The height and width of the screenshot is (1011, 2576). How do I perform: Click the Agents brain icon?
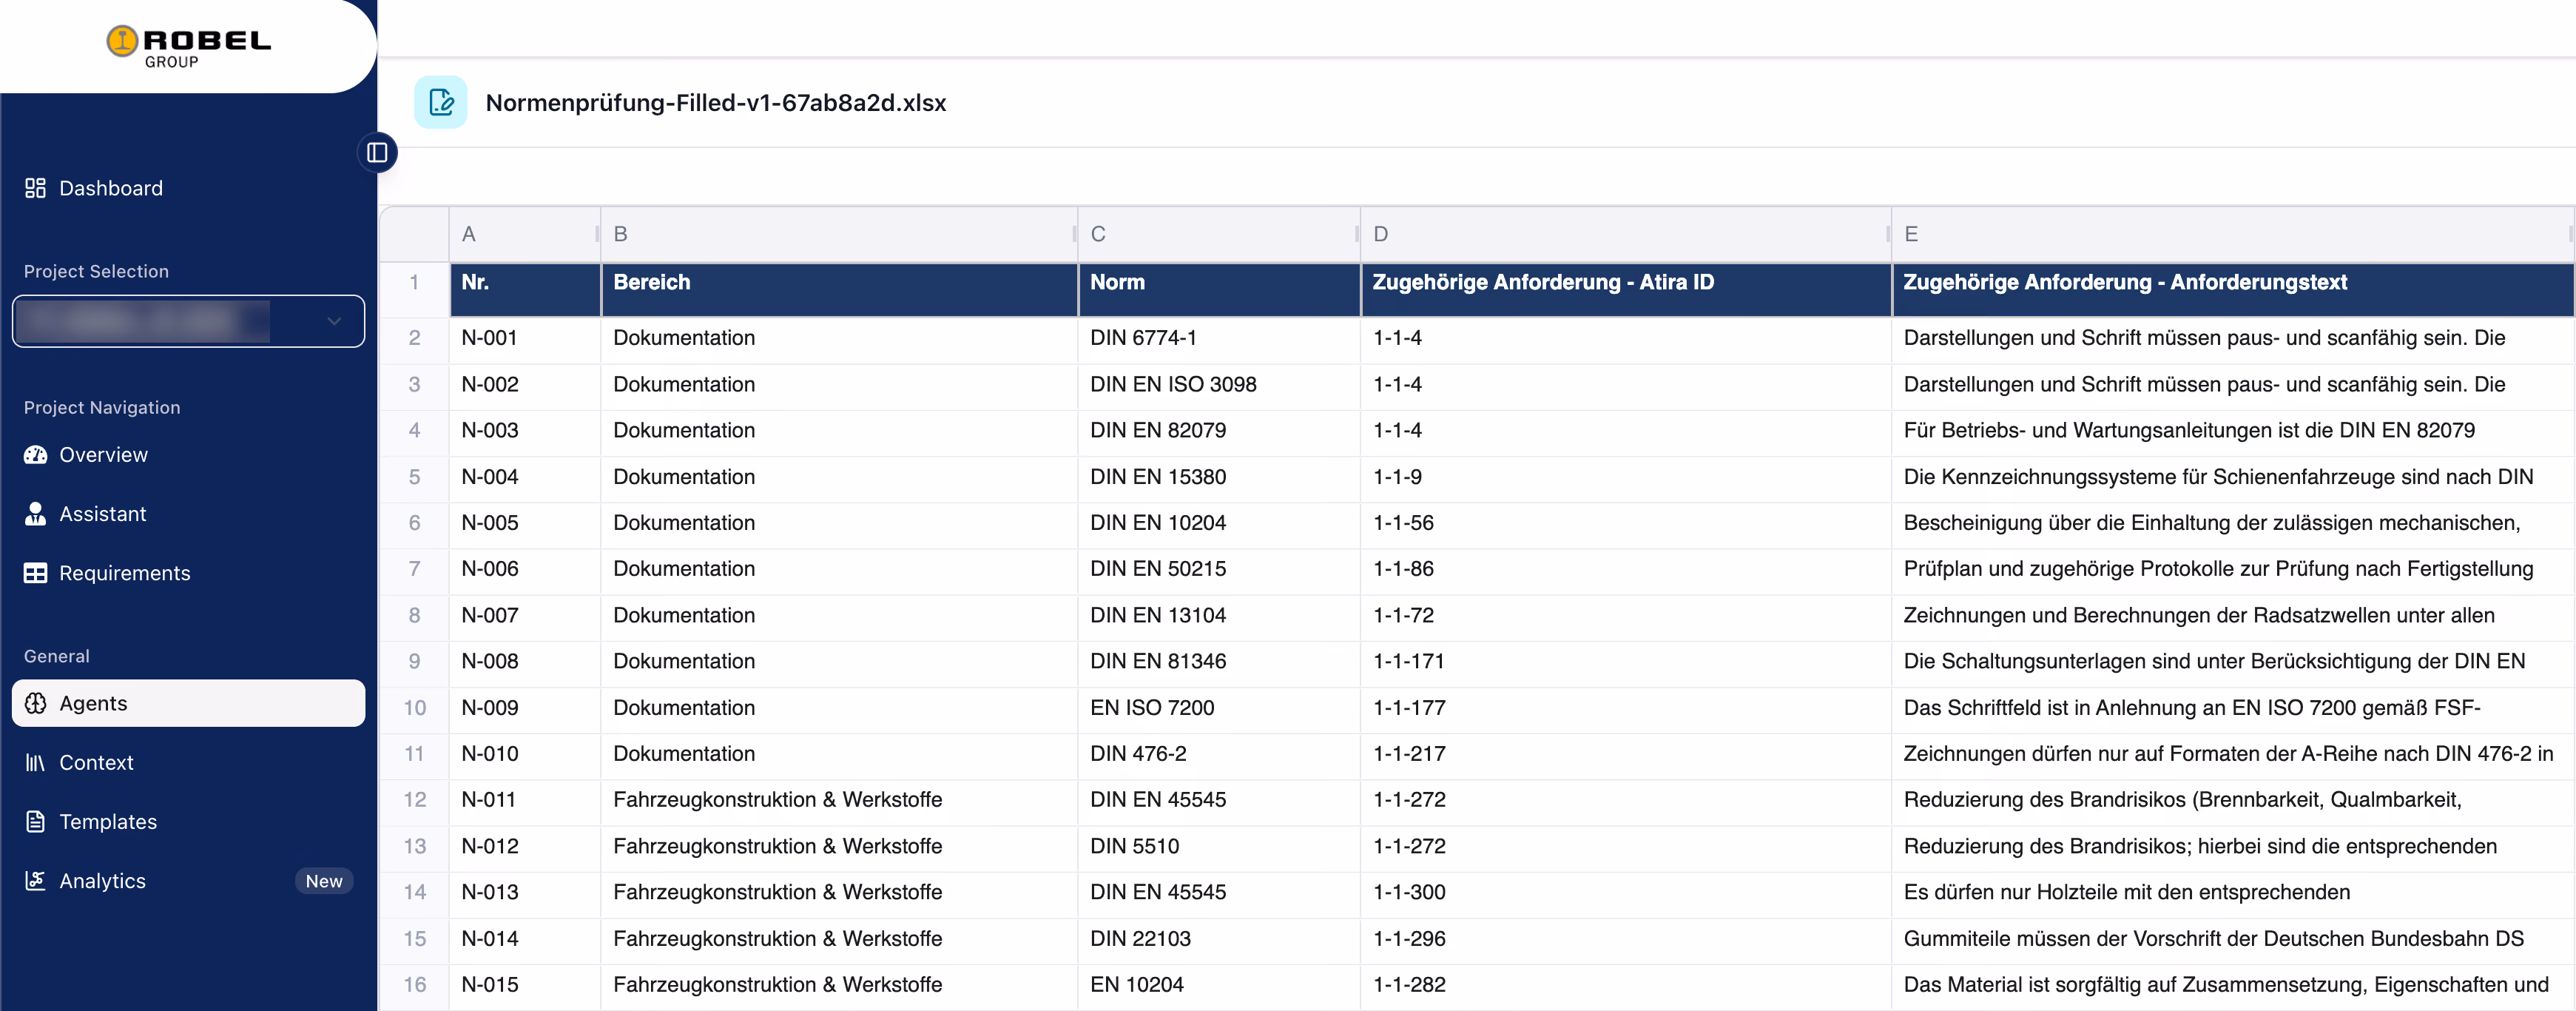click(x=36, y=703)
